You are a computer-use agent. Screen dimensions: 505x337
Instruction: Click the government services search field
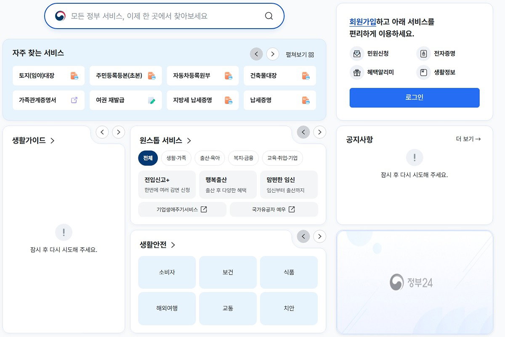point(164,16)
